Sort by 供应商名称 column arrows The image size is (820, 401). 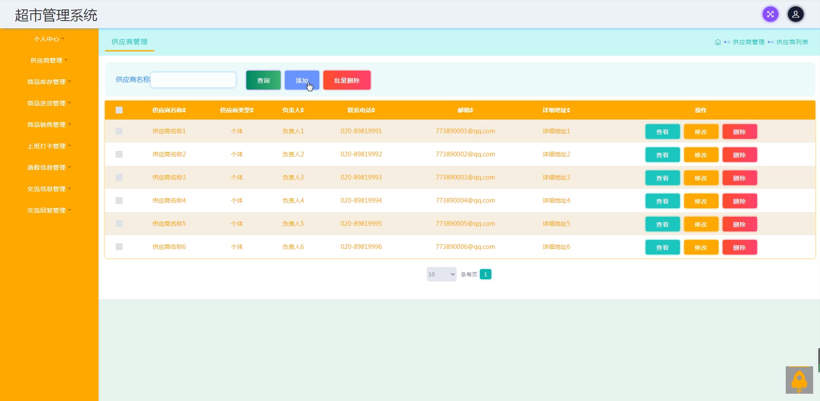point(184,110)
